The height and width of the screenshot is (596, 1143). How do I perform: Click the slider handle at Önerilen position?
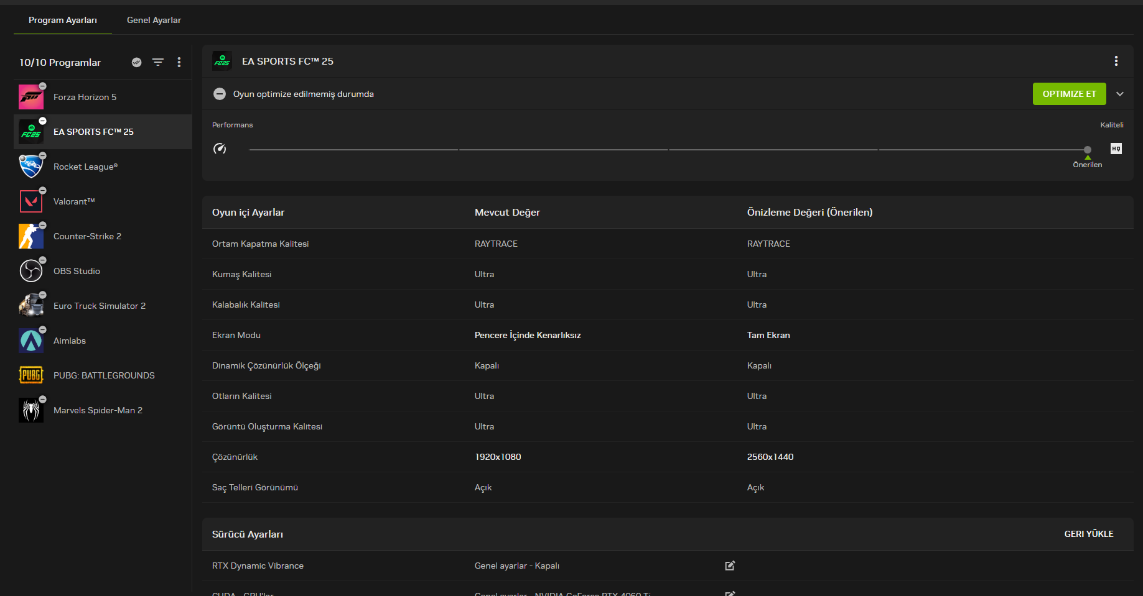point(1088,150)
